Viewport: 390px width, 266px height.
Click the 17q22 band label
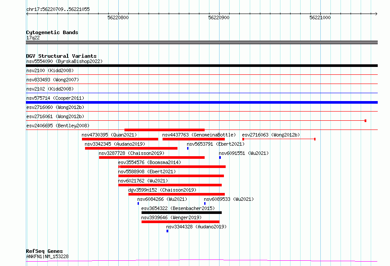click(x=33, y=38)
